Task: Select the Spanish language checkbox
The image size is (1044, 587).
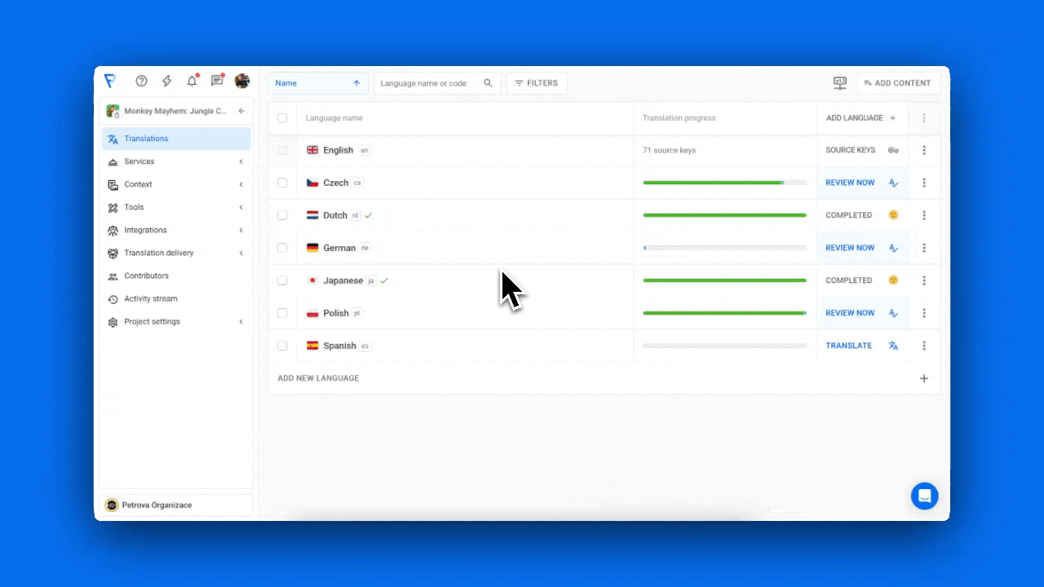Action: 282,346
